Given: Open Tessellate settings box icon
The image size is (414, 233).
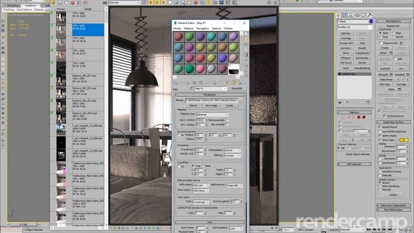Looking at the screenshot, I should 408,75.
